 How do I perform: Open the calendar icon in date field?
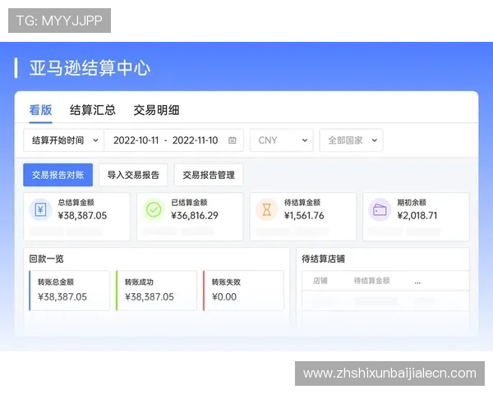pos(232,140)
